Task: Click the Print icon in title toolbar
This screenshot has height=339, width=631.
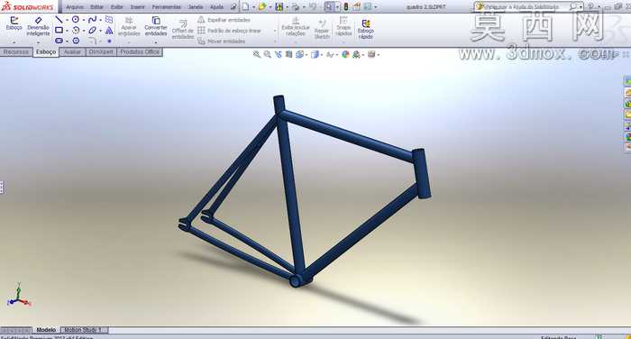Action: coord(296,7)
